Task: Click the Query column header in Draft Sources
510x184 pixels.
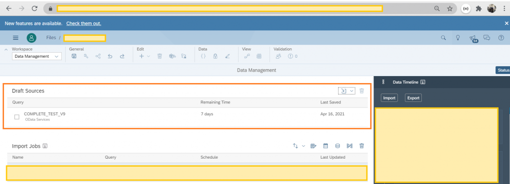Action: coord(18,102)
